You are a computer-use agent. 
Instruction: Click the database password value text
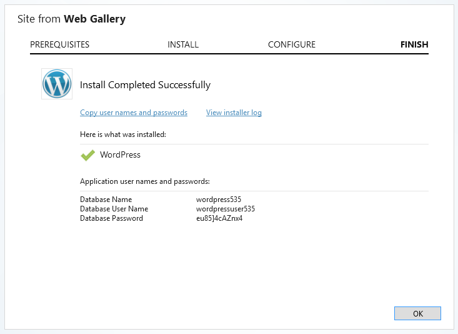(219, 218)
